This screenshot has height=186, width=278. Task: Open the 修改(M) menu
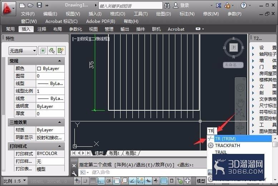coord(211,14)
